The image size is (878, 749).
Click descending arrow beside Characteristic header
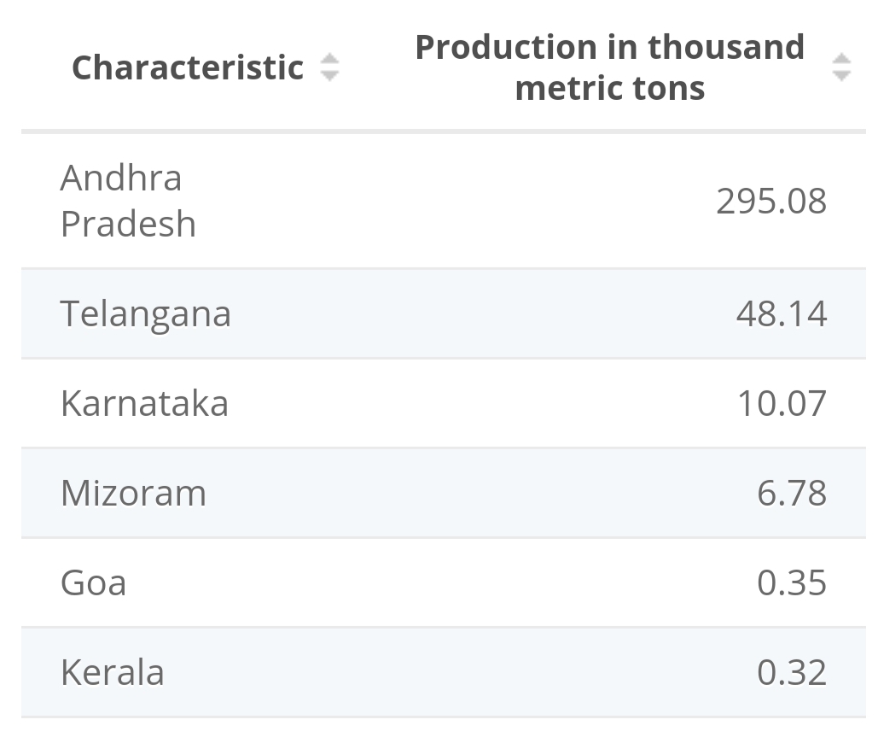pos(329,75)
